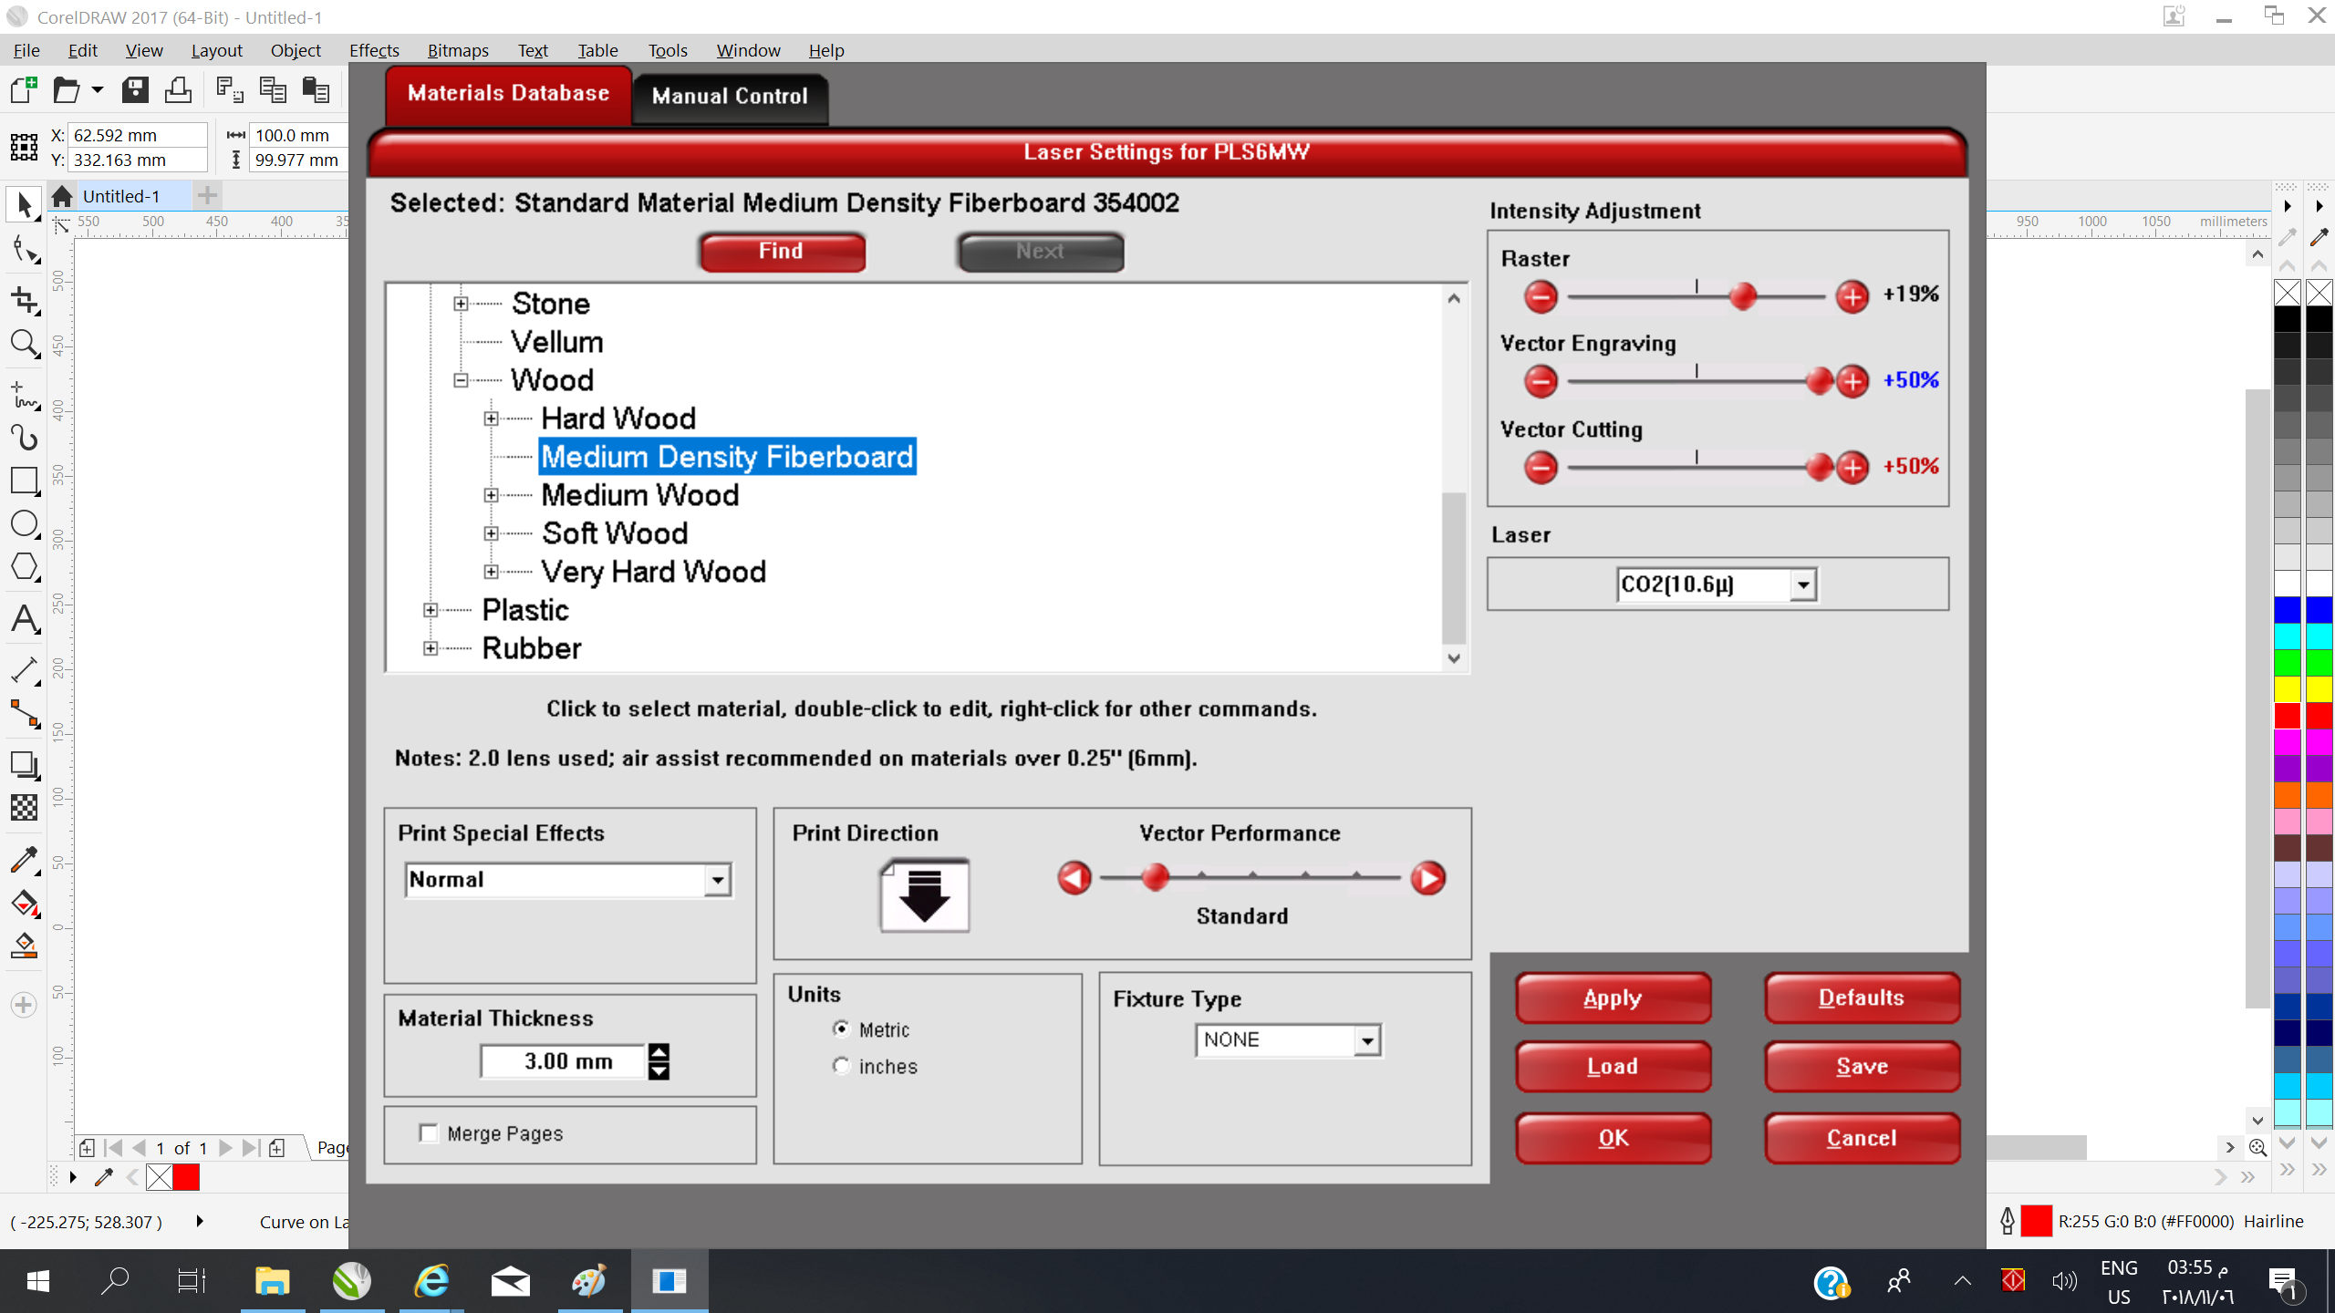Image resolution: width=2335 pixels, height=1313 pixels.
Task: Click the Print Direction down-arrow icon
Action: tap(924, 894)
